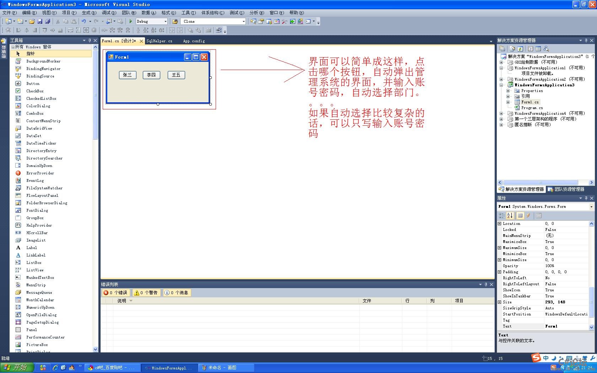Click the 开始 Start button on taskbar
The width and height of the screenshot is (597, 373).
(17, 368)
